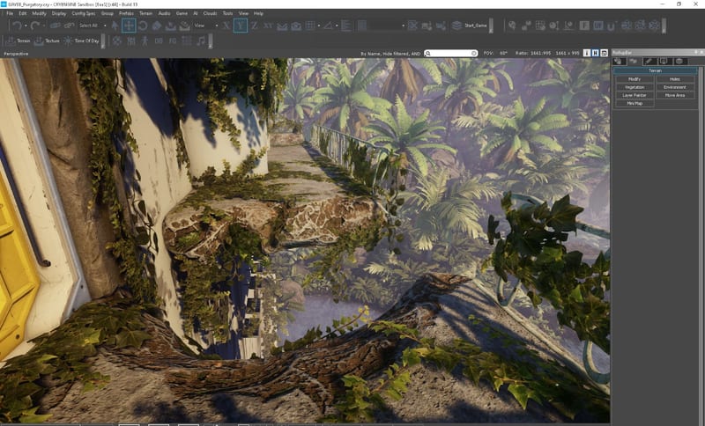This screenshot has width=705, height=426.
Task: Click the Mini Map button
Action: point(634,103)
